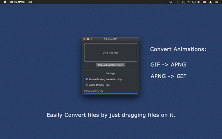Open the user account menu icon

point(210,2)
